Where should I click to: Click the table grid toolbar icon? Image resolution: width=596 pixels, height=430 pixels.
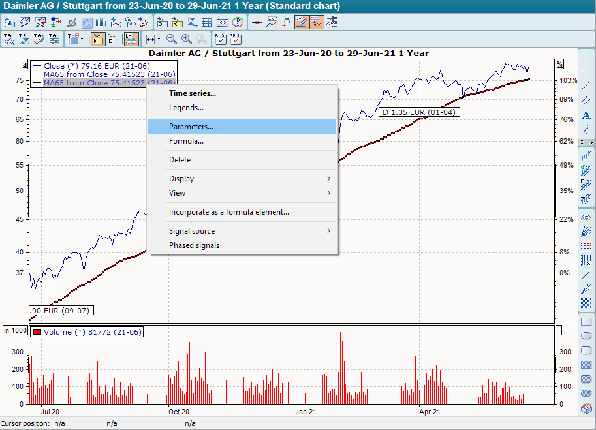point(207,22)
